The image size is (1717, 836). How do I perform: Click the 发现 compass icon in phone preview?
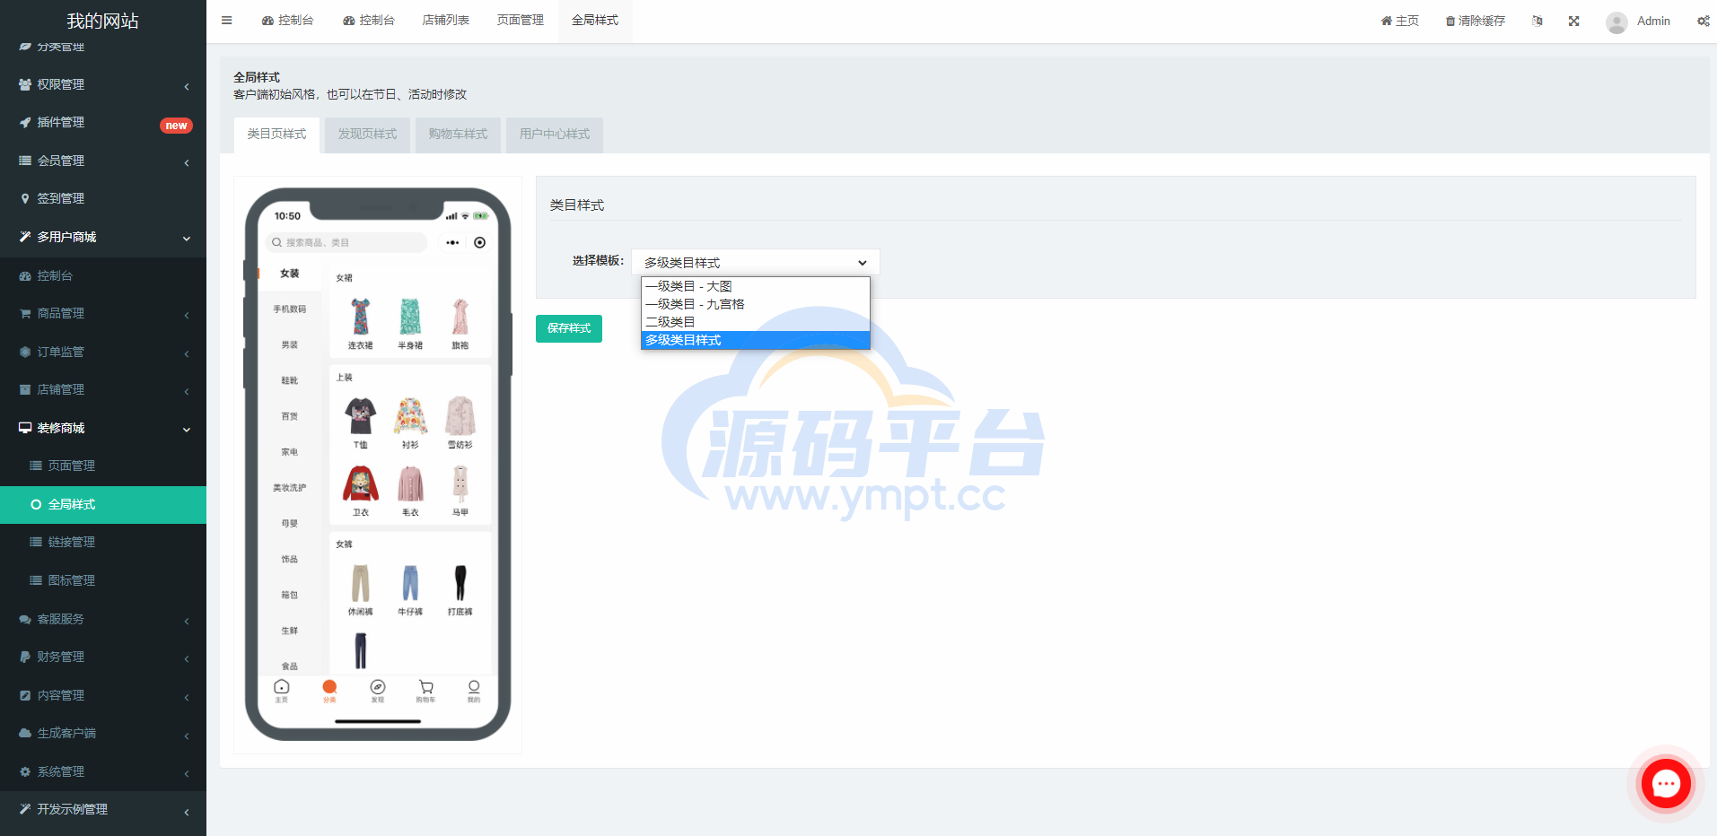378,689
